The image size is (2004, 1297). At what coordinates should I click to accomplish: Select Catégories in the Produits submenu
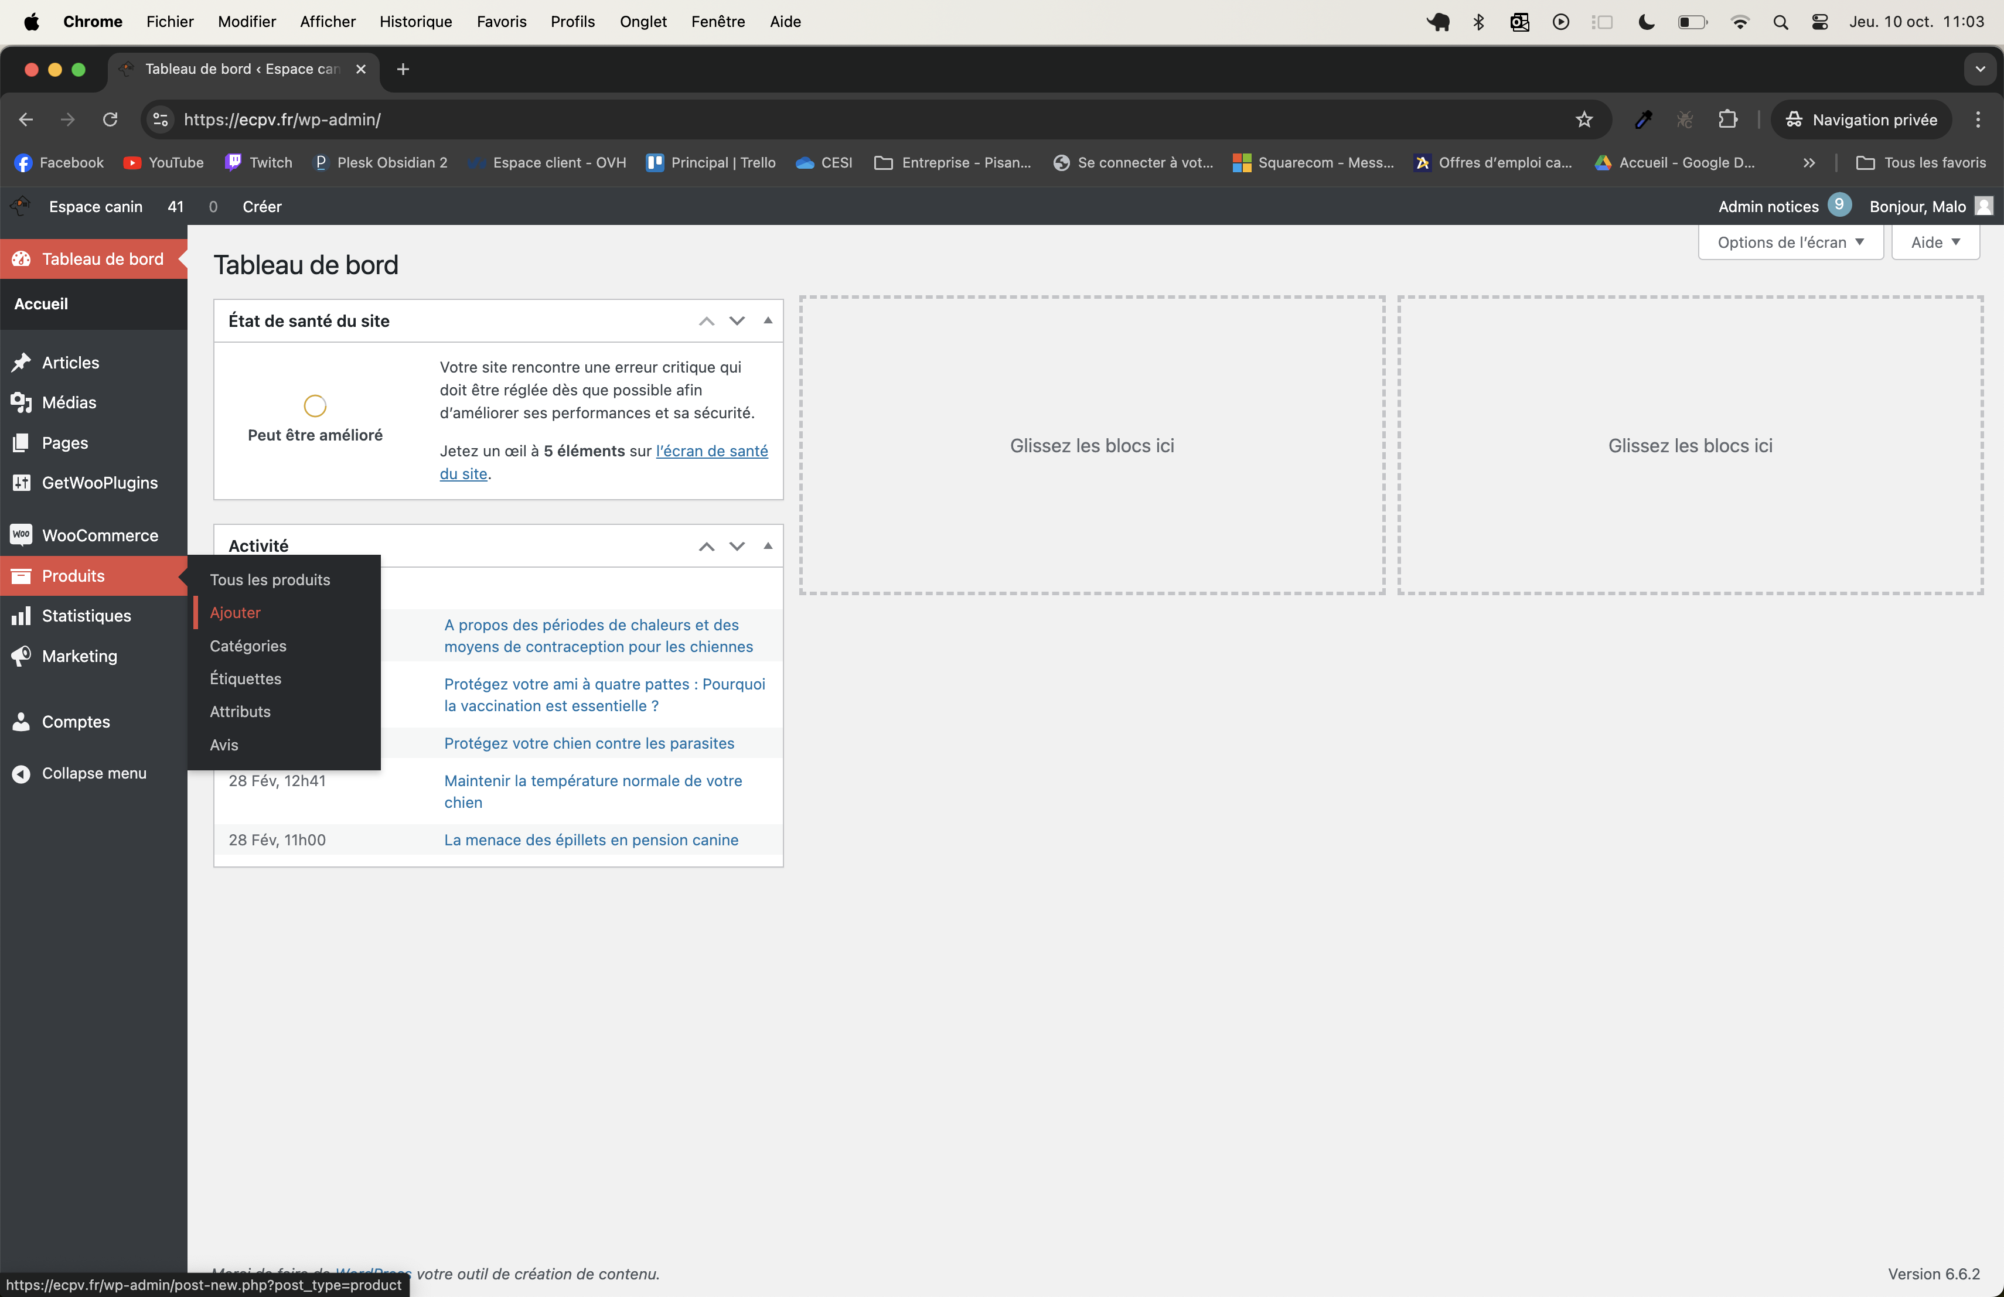pyautogui.click(x=247, y=646)
